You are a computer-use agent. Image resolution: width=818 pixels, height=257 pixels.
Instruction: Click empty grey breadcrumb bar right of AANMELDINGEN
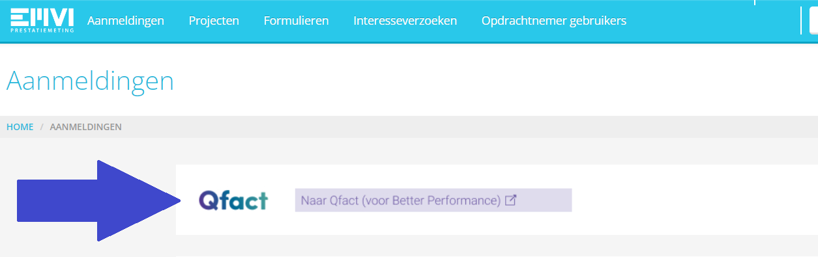(469, 127)
